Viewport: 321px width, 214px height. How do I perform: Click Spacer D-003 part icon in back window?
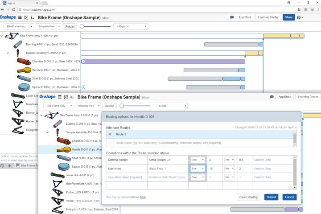(24, 87)
